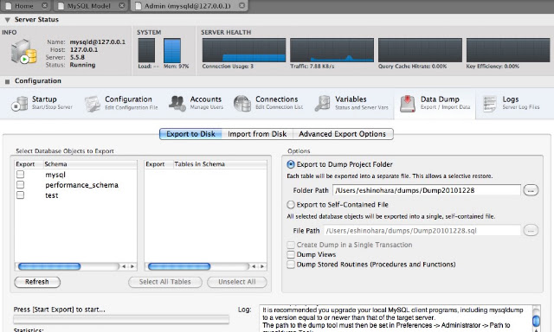Check the mysql schema export checkbox
The width and height of the screenshot is (554, 332).
[x=21, y=175]
